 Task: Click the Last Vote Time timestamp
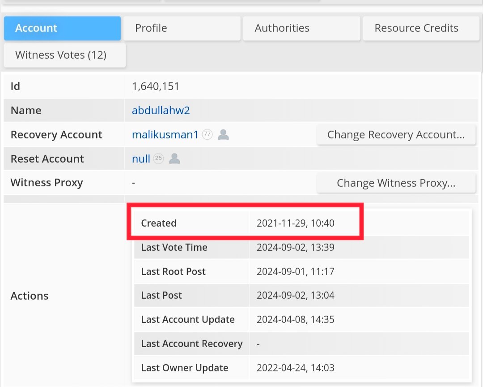[295, 247]
